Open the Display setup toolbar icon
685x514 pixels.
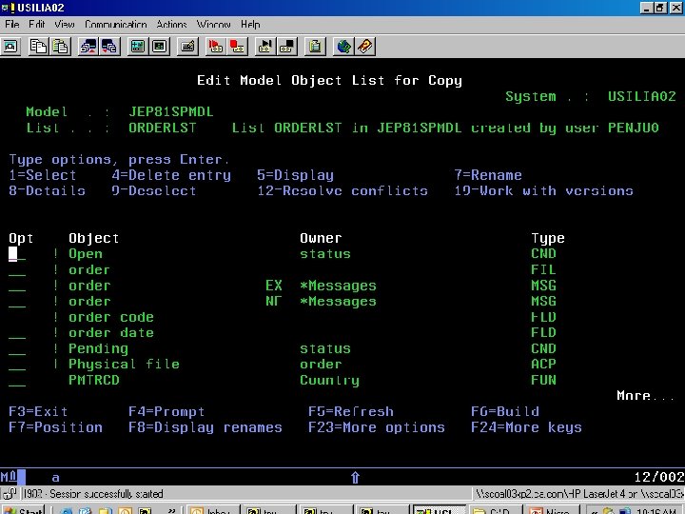pyautogui.click(x=138, y=47)
